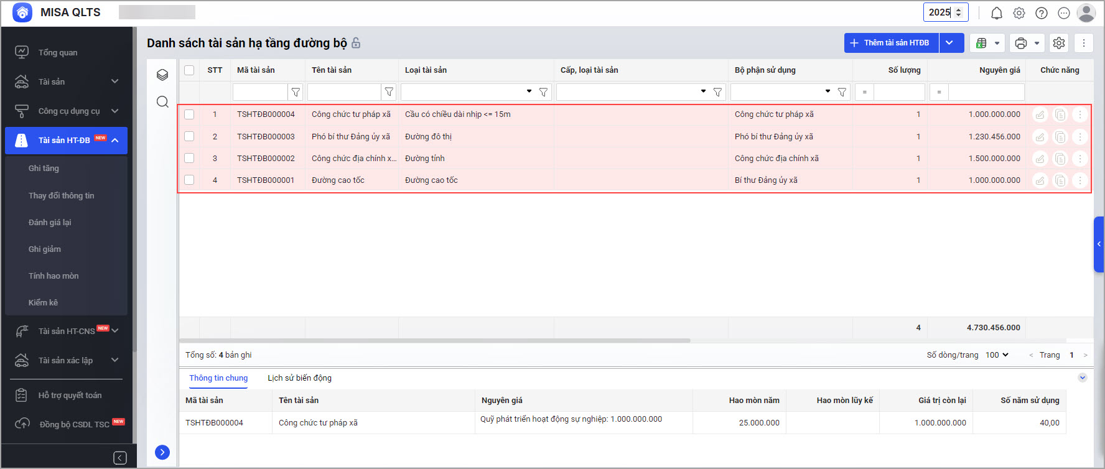1105x469 pixels.
Task: Click the layers icon beside table
Action: click(162, 75)
